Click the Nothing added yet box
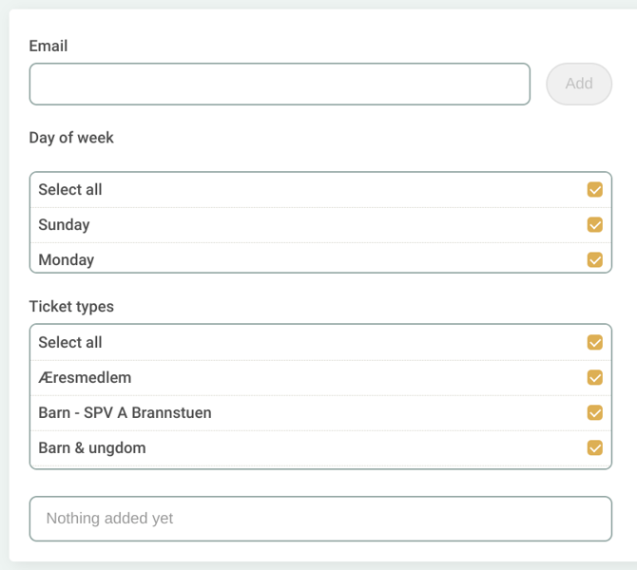 [x=320, y=519]
